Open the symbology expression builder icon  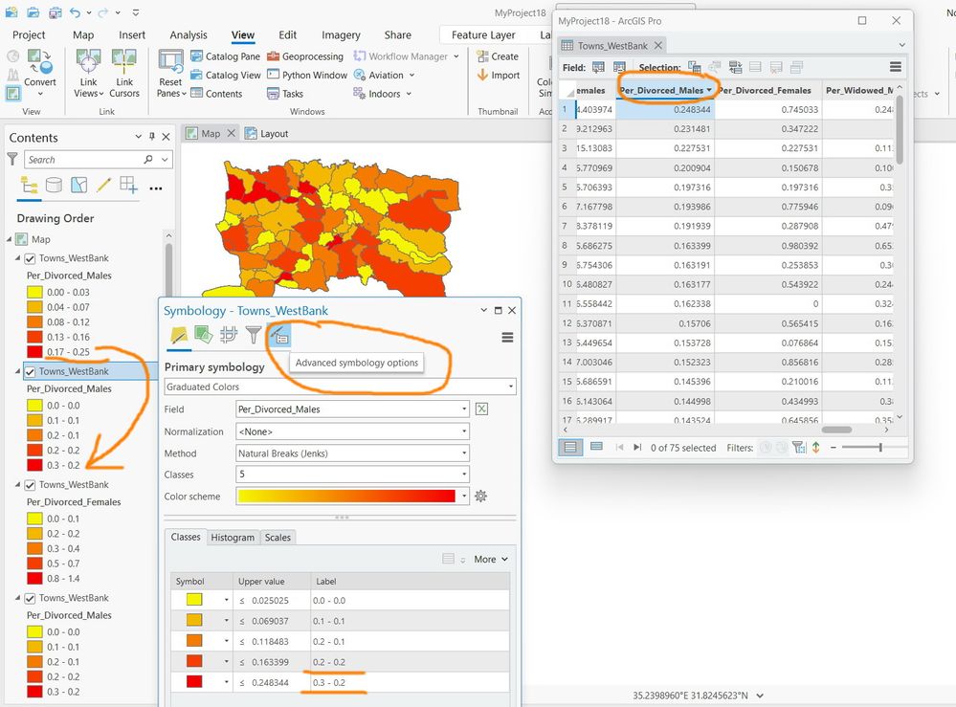click(x=481, y=409)
